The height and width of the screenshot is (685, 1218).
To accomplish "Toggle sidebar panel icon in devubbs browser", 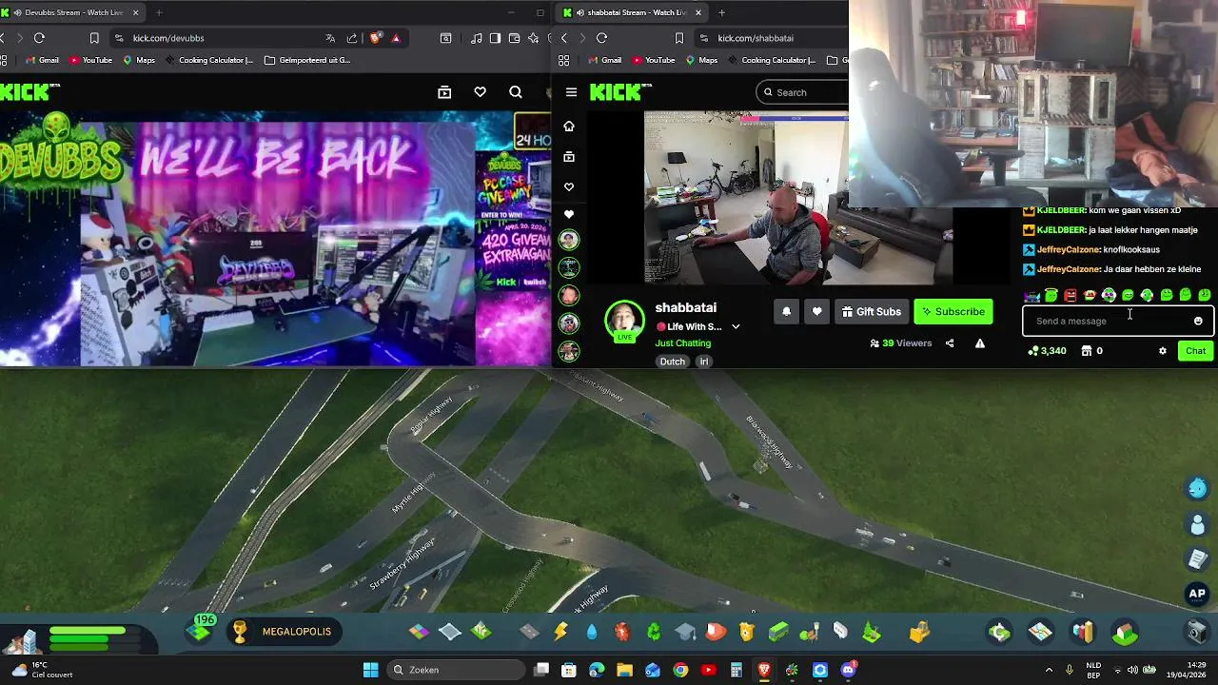I will point(495,38).
